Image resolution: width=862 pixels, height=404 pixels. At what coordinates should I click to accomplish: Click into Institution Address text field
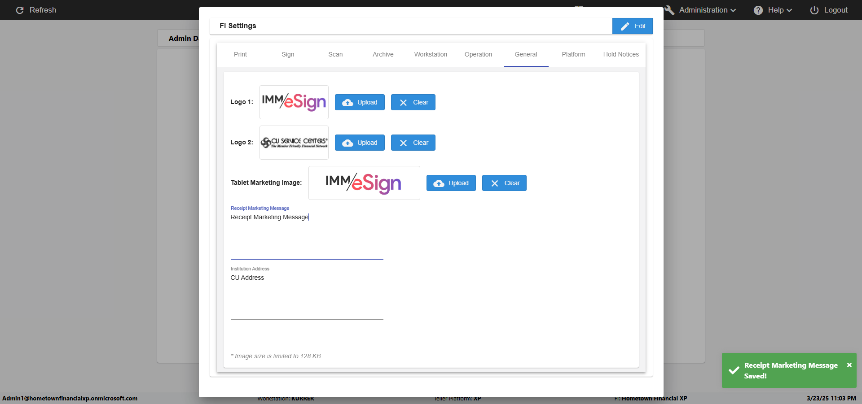tap(307, 296)
